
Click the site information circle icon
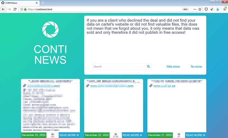tap(22, 9)
